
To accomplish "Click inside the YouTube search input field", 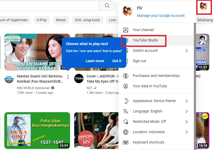I will point(49,6).
